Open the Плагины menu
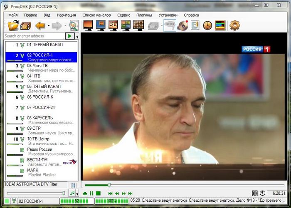 coord(144,15)
